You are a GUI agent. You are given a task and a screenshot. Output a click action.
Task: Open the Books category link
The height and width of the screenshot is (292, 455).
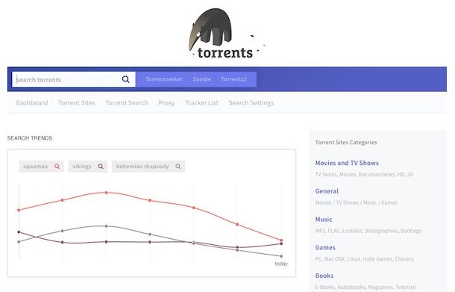[x=324, y=276]
